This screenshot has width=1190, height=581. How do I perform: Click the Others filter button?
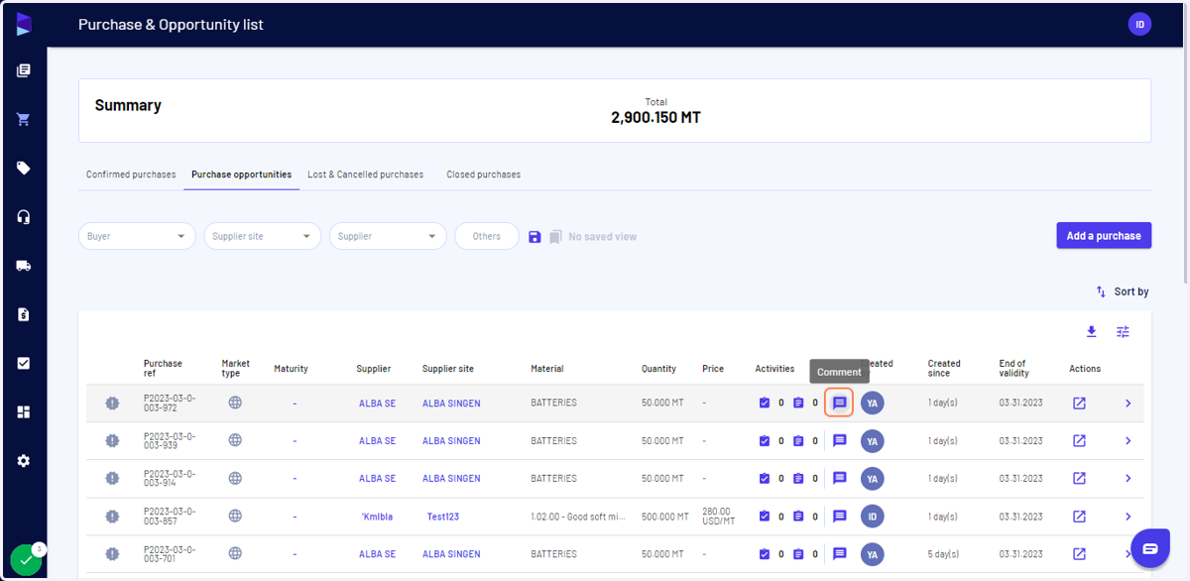click(x=487, y=236)
